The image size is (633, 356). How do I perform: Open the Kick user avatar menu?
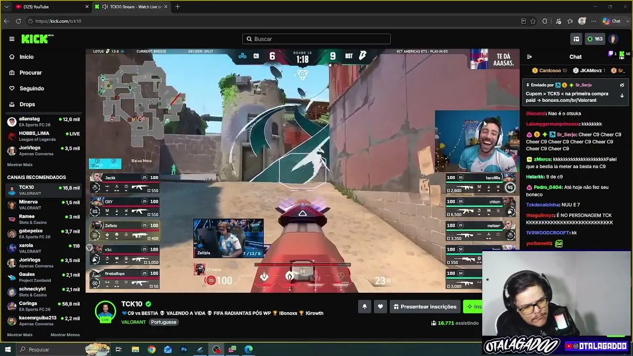coord(613,39)
